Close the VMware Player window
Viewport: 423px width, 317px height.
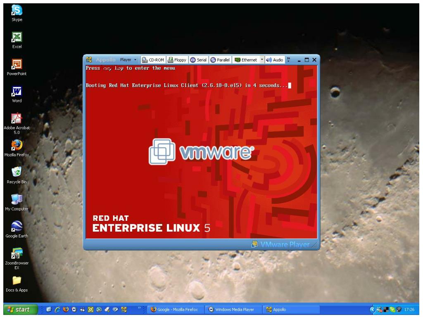tap(314, 60)
